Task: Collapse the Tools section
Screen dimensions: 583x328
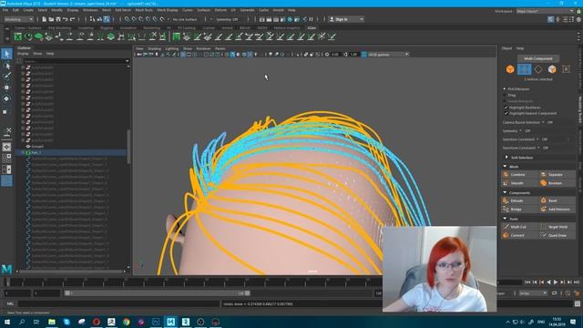Action: [505, 219]
